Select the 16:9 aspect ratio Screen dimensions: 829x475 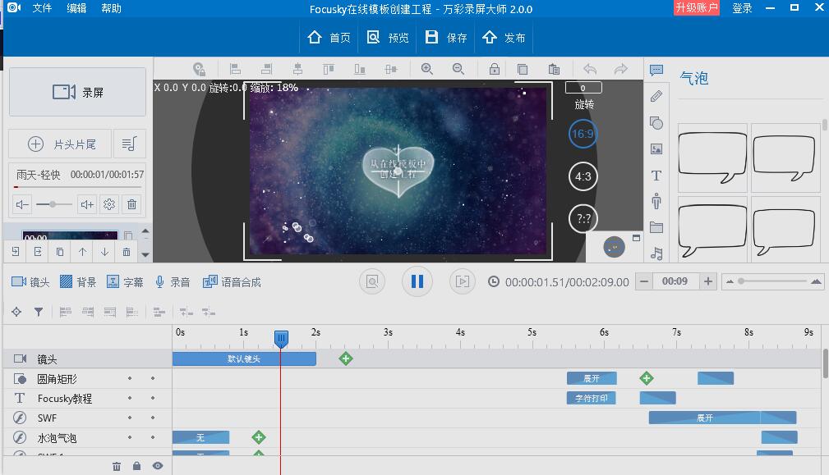tap(583, 134)
